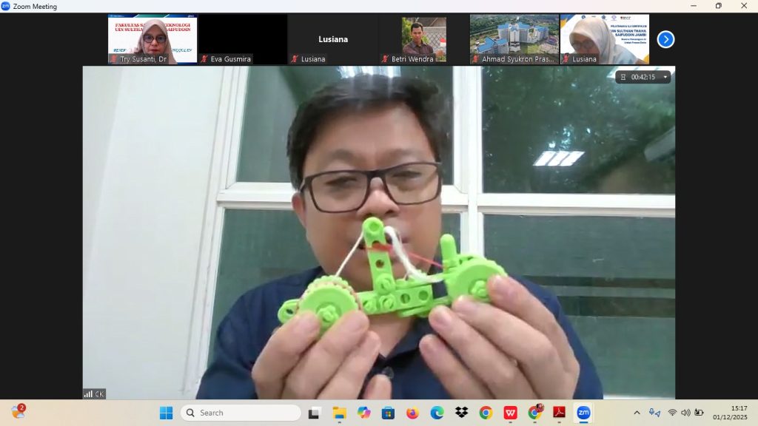Expand the meeting timer dropdown arrow

tap(665, 77)
